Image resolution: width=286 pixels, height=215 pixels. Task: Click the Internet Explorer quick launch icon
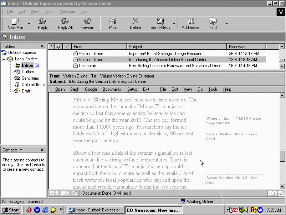tap(45, 210)
